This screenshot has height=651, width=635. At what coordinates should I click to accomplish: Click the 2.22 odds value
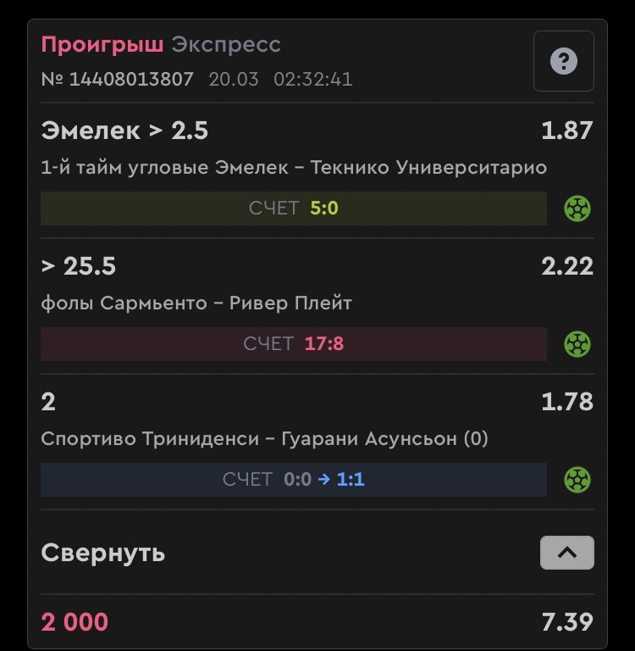coord(567,266)
